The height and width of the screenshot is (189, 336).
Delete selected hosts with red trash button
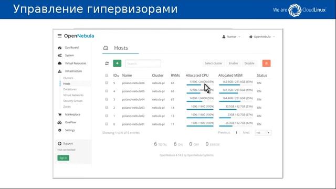pyautogui.click(x=266, y=63)
